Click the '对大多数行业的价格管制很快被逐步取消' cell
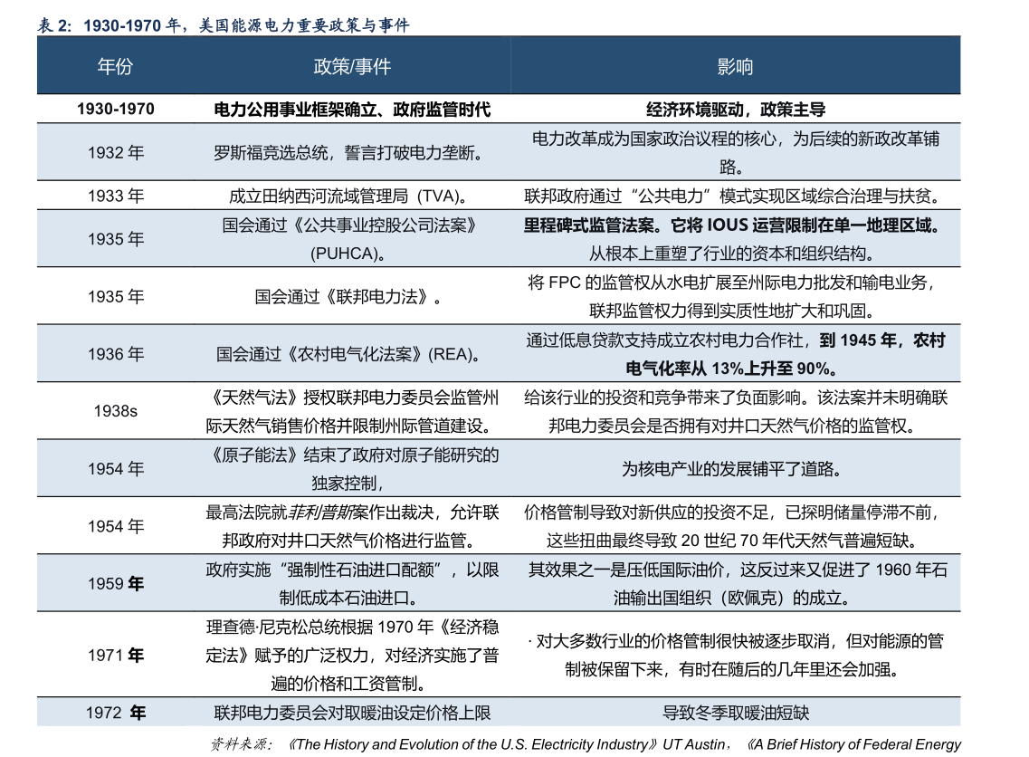Viewport: 1029px width, 757px height. (x=735, y=655)
